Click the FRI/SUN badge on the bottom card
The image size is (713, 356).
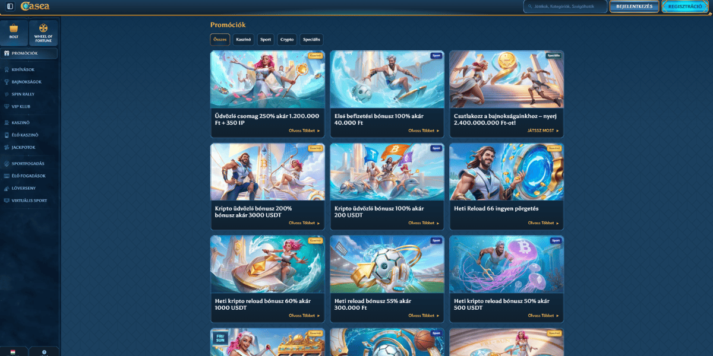click(x=220, y=338)
